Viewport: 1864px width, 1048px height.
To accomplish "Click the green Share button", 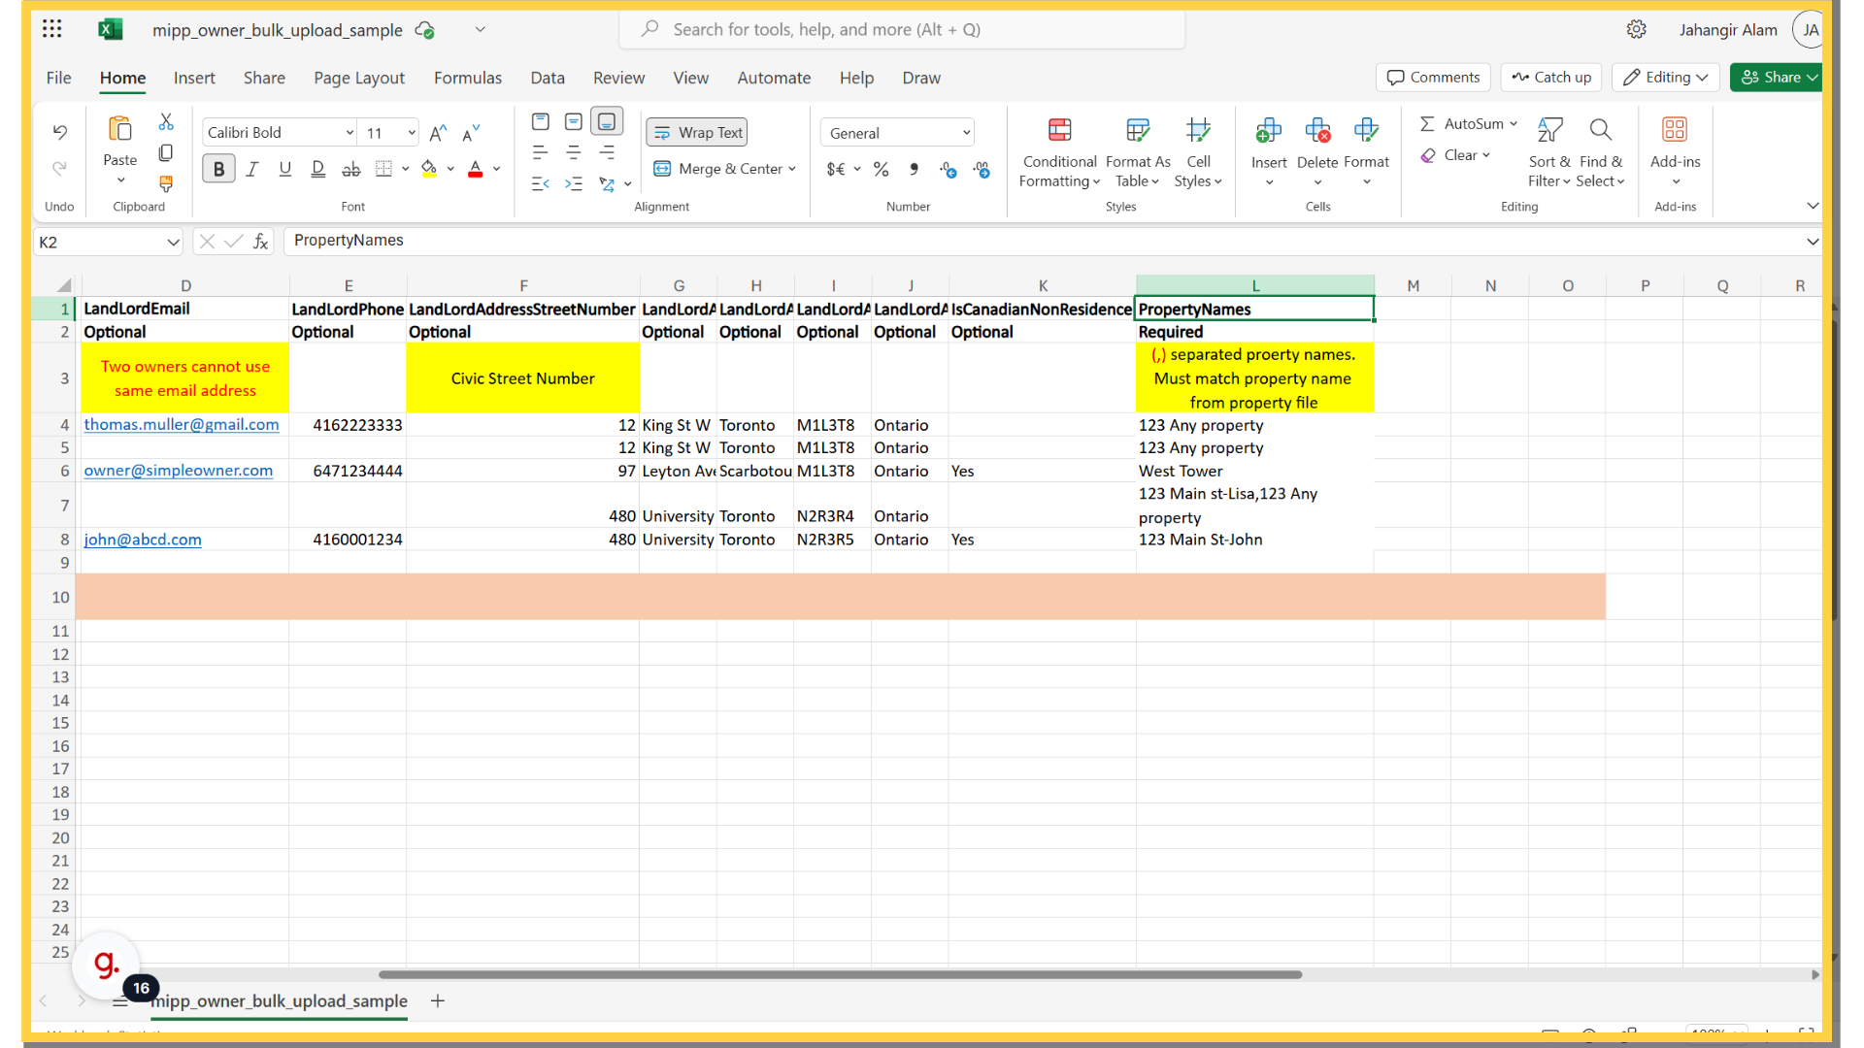I will (1775, 77).
